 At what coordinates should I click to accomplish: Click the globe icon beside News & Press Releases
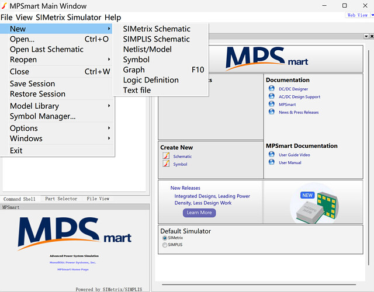[271, 112]
